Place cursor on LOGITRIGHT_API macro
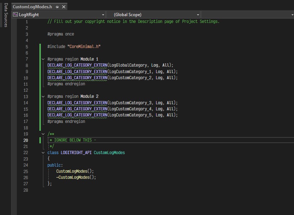Screen dimensions: 294x215 pos(76,153)
